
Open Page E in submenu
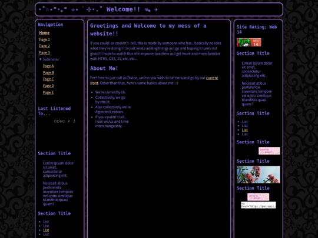tap(48, 92)
